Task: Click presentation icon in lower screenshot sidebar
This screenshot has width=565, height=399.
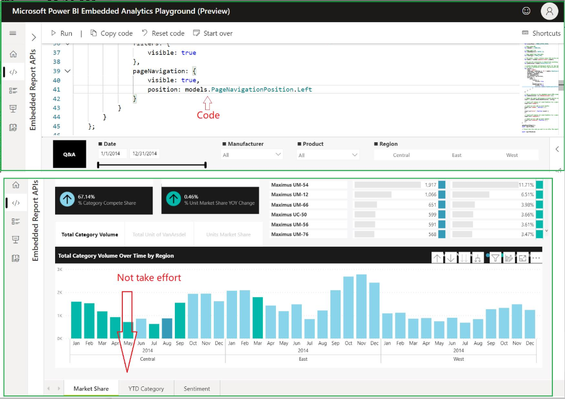Action: click(x=16, y=240)
